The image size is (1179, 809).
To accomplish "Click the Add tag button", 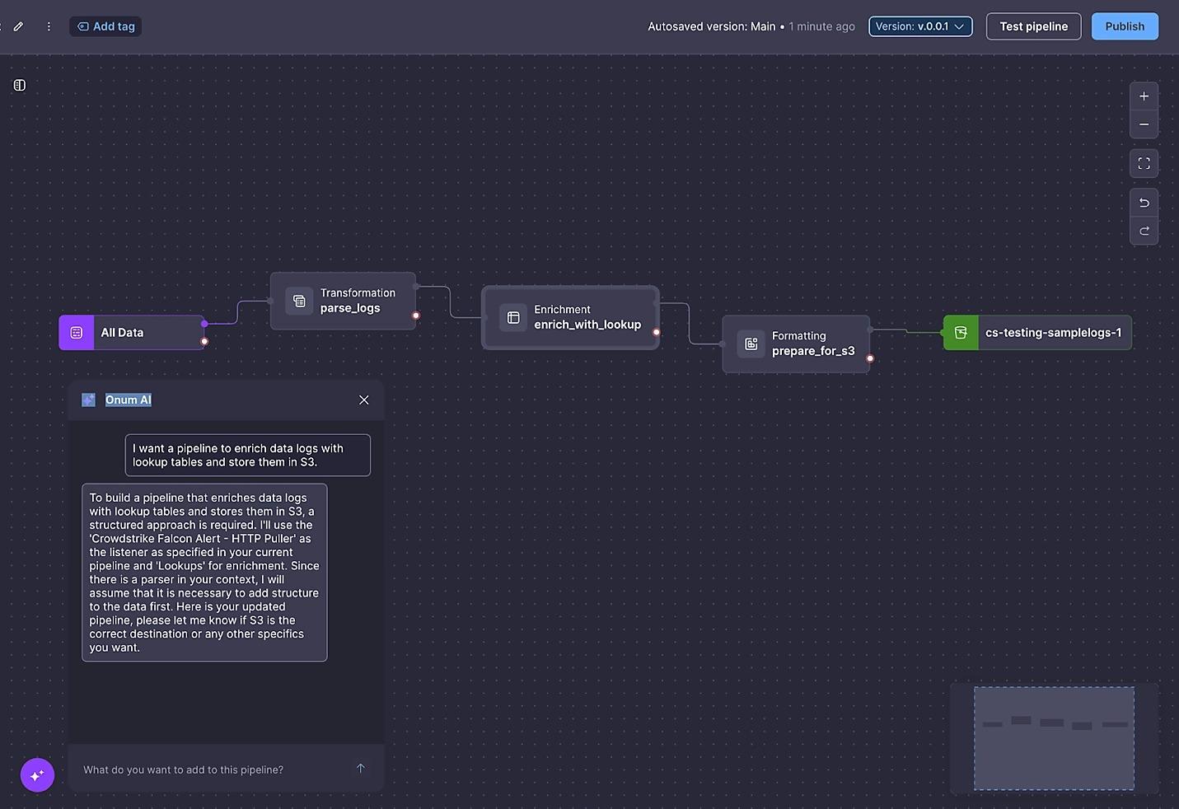I will click(x=106, y=26).
